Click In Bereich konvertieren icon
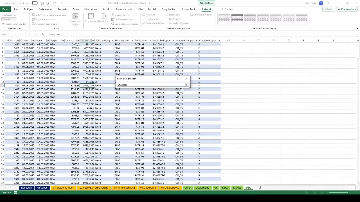 point(33,24)
